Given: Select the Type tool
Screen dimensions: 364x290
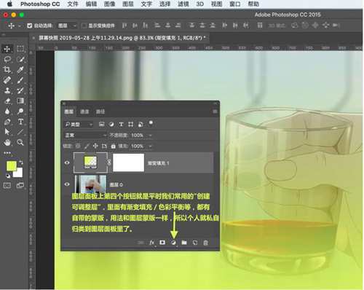Looking at the screenshot, I should [20, 122].
